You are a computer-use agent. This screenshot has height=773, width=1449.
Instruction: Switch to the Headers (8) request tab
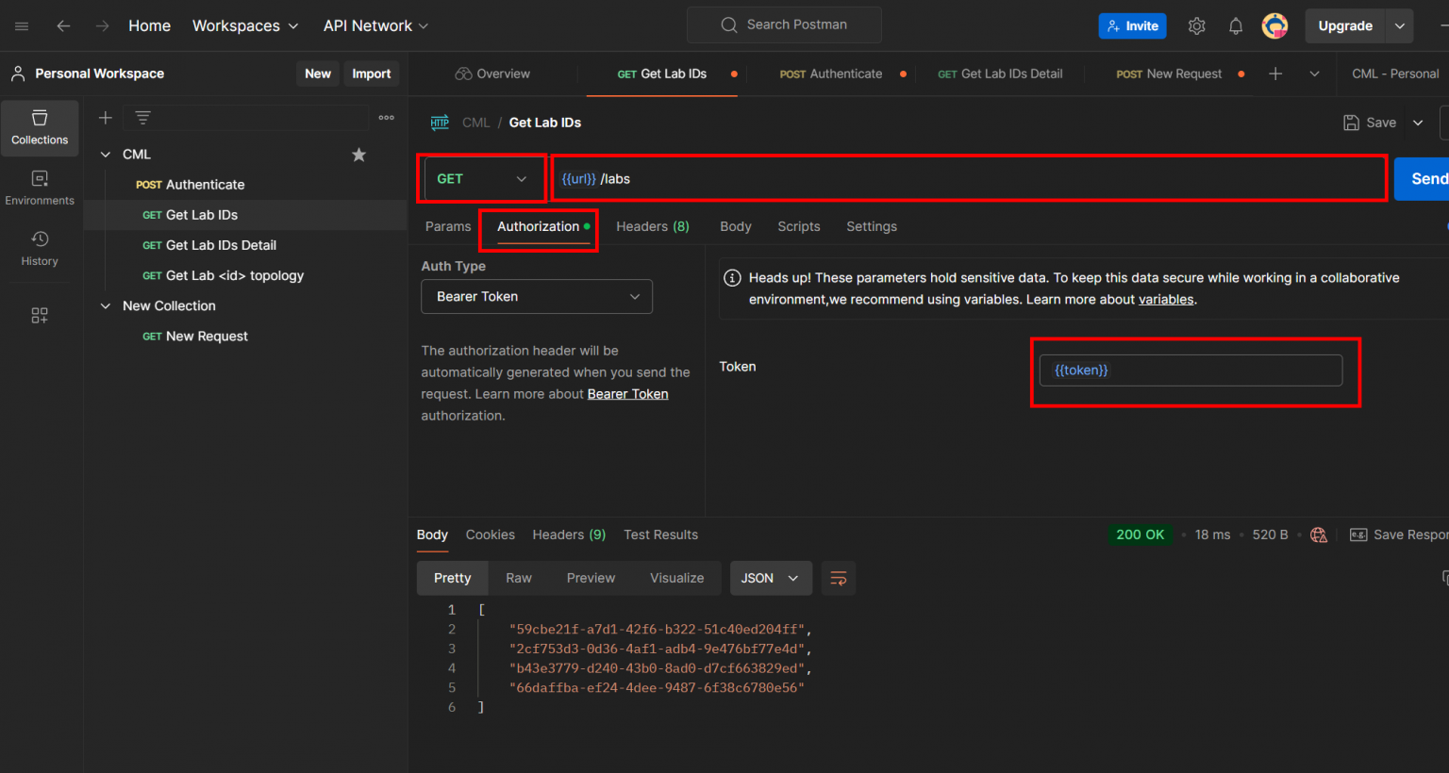(652, 226)
